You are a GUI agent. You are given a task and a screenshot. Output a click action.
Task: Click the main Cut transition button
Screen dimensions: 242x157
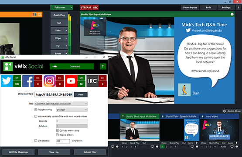(x=59, y=23)
